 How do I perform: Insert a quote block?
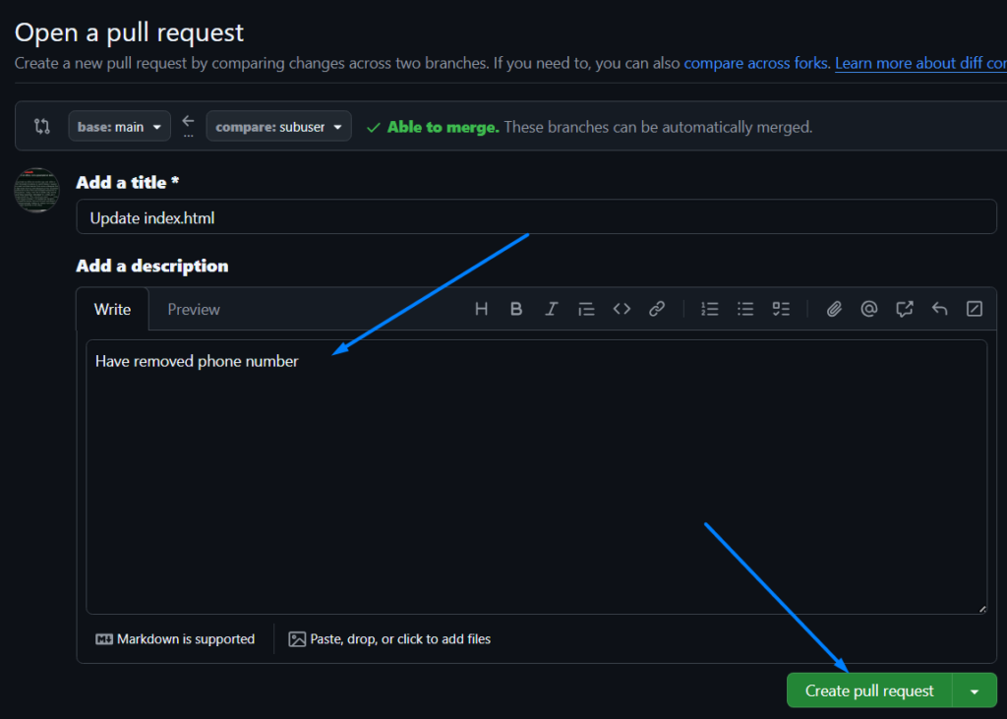coord(586,309)
